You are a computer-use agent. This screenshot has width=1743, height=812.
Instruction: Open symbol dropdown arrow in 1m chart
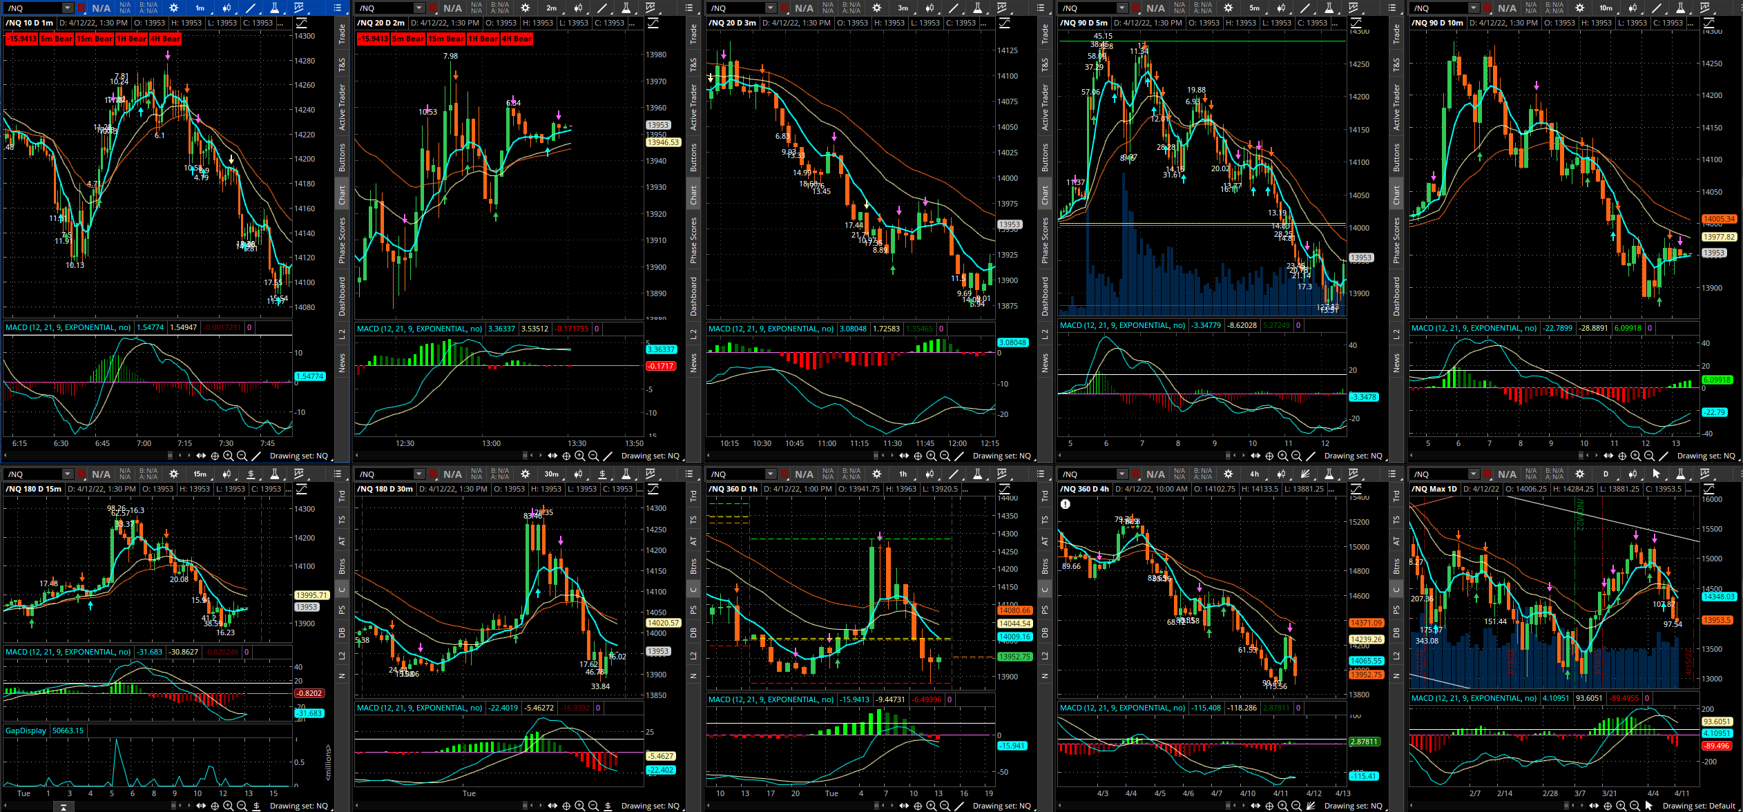click(x=68, y=8)
